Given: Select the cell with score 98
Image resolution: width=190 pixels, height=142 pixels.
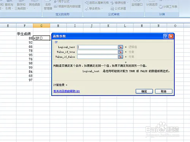Looking at the screenshot, I should (x=25, y=63).
